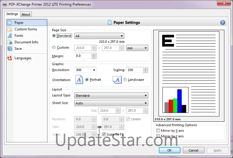Image resolution: width=233 pixels, height=158 pixels.
Task: Choose Portrait orientation radio button
Action: [87, 80]
